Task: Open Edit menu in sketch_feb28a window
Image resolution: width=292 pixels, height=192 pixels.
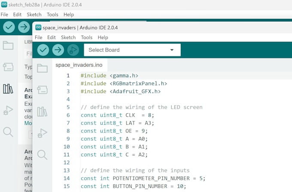Action: pos(17,15)
